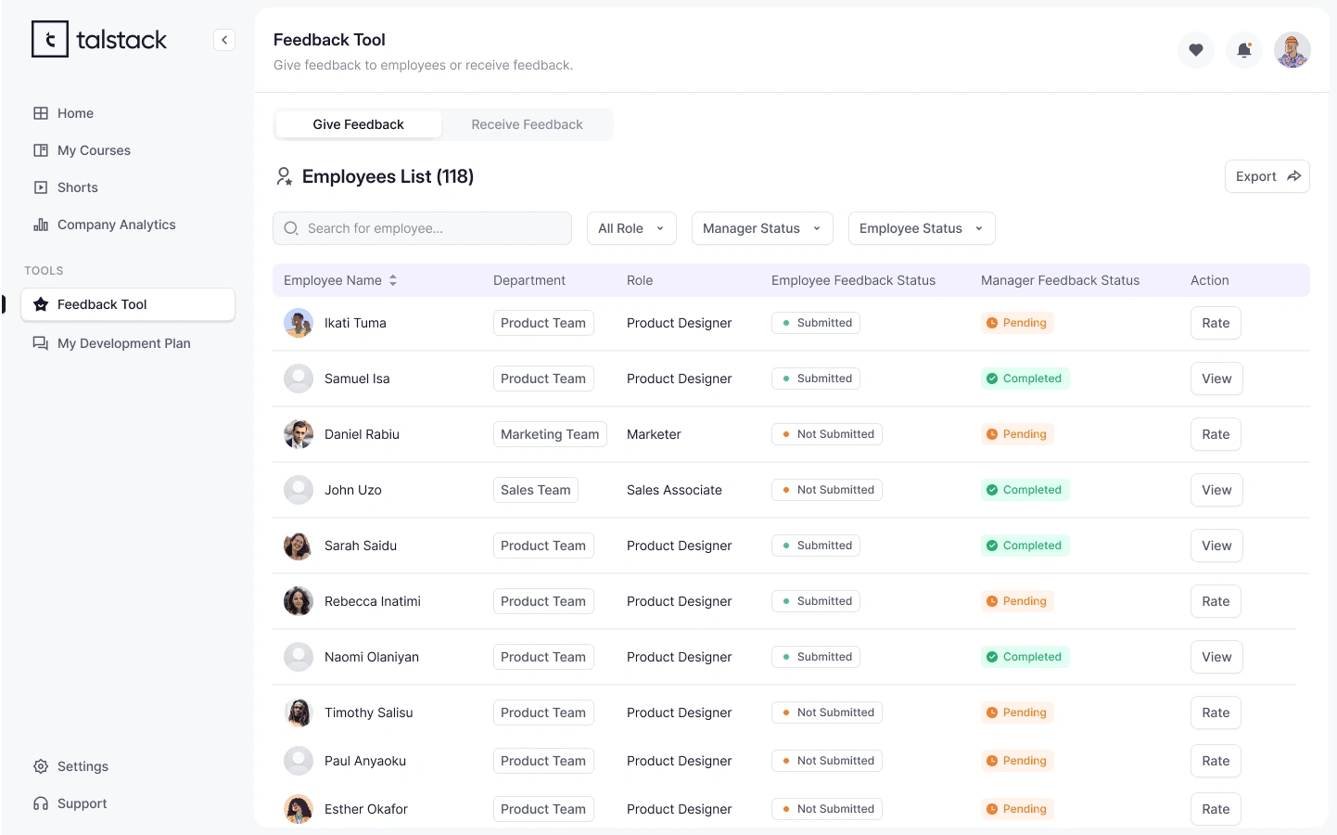Open the Employee Status filter dropdown
The height and width of the screenshot is (835, 1337).
pos(922,228)
